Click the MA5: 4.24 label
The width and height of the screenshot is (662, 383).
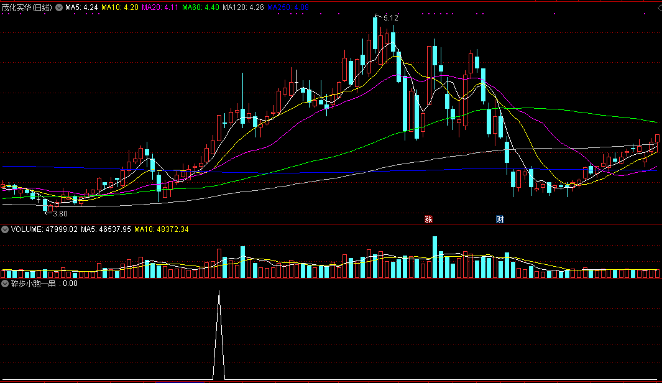[81, 7]
